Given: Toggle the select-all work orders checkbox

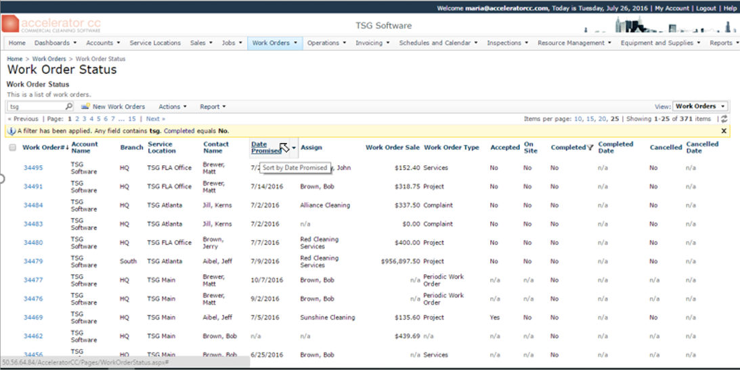Looking at the screenshot, I should pos(13,148).
